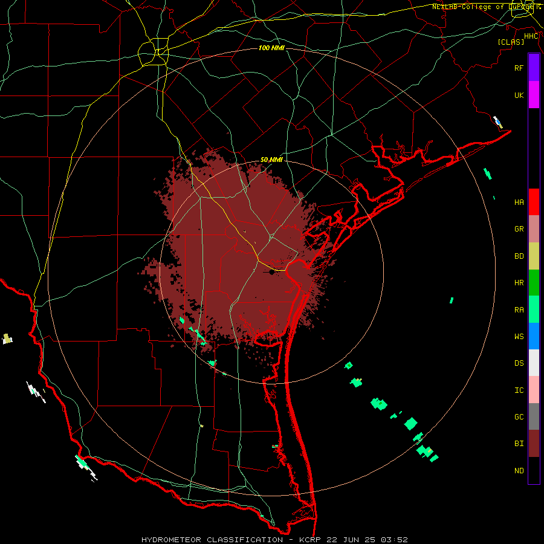Click the IC legend label
This screenshot has width=544, height=544.
coord(519,390)
